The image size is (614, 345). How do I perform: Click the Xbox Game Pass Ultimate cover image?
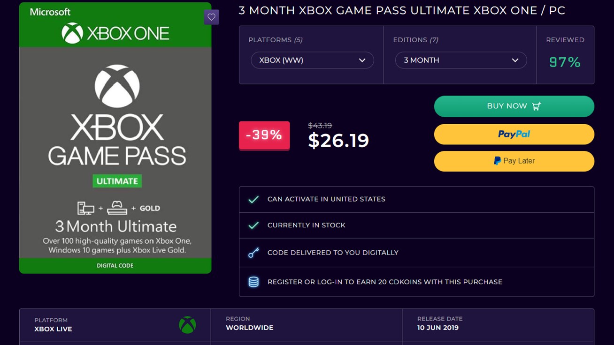(115, 141)
